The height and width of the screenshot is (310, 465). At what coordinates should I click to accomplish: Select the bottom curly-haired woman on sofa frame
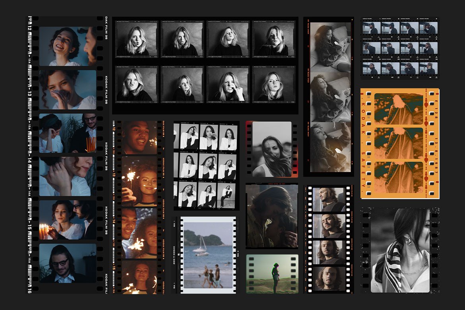tap(330, 147)
